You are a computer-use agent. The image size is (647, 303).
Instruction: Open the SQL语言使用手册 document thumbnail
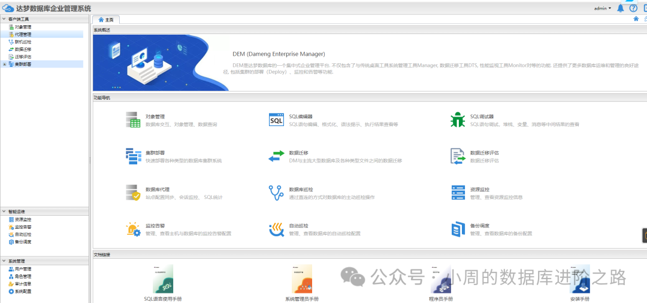[163, 278]
